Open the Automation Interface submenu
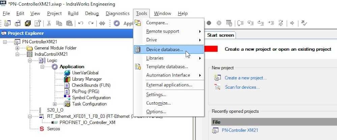 click(169, 75)
